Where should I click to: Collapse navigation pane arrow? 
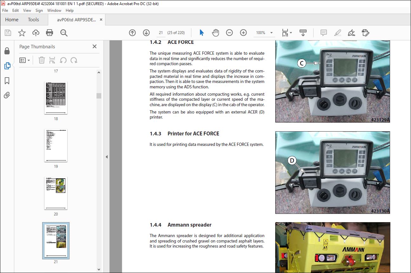pos(107,157)
